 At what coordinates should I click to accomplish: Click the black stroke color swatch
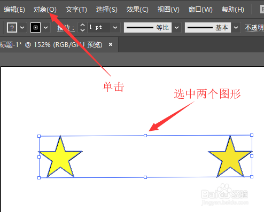pyautogui.click(x=35, y=27)
